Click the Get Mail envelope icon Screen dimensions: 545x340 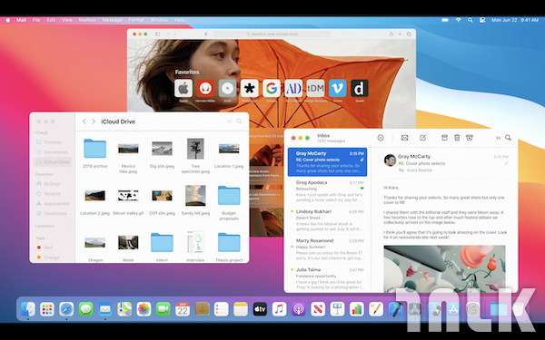pos(404,138)
